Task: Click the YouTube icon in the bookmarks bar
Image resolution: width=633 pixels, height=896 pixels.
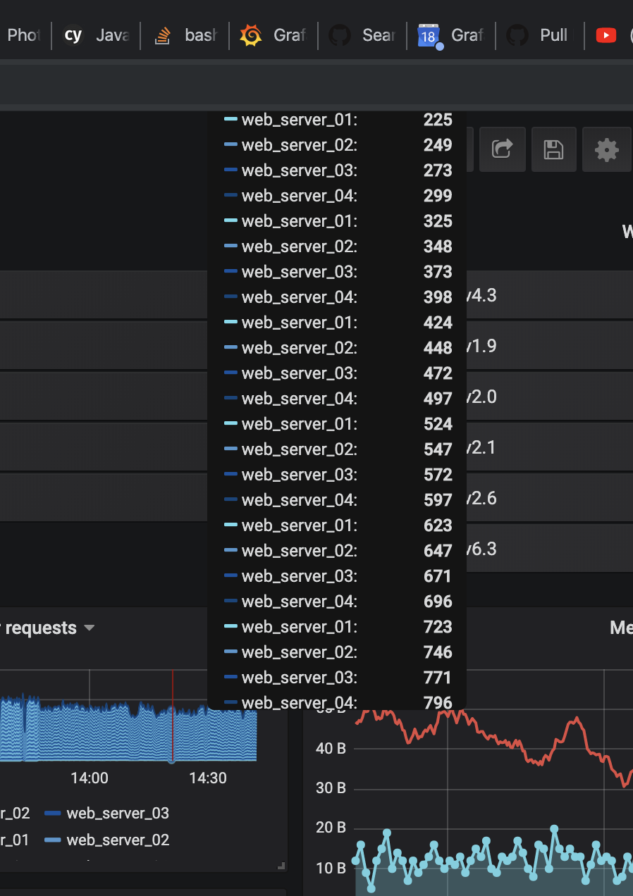Action: point(605,34)
